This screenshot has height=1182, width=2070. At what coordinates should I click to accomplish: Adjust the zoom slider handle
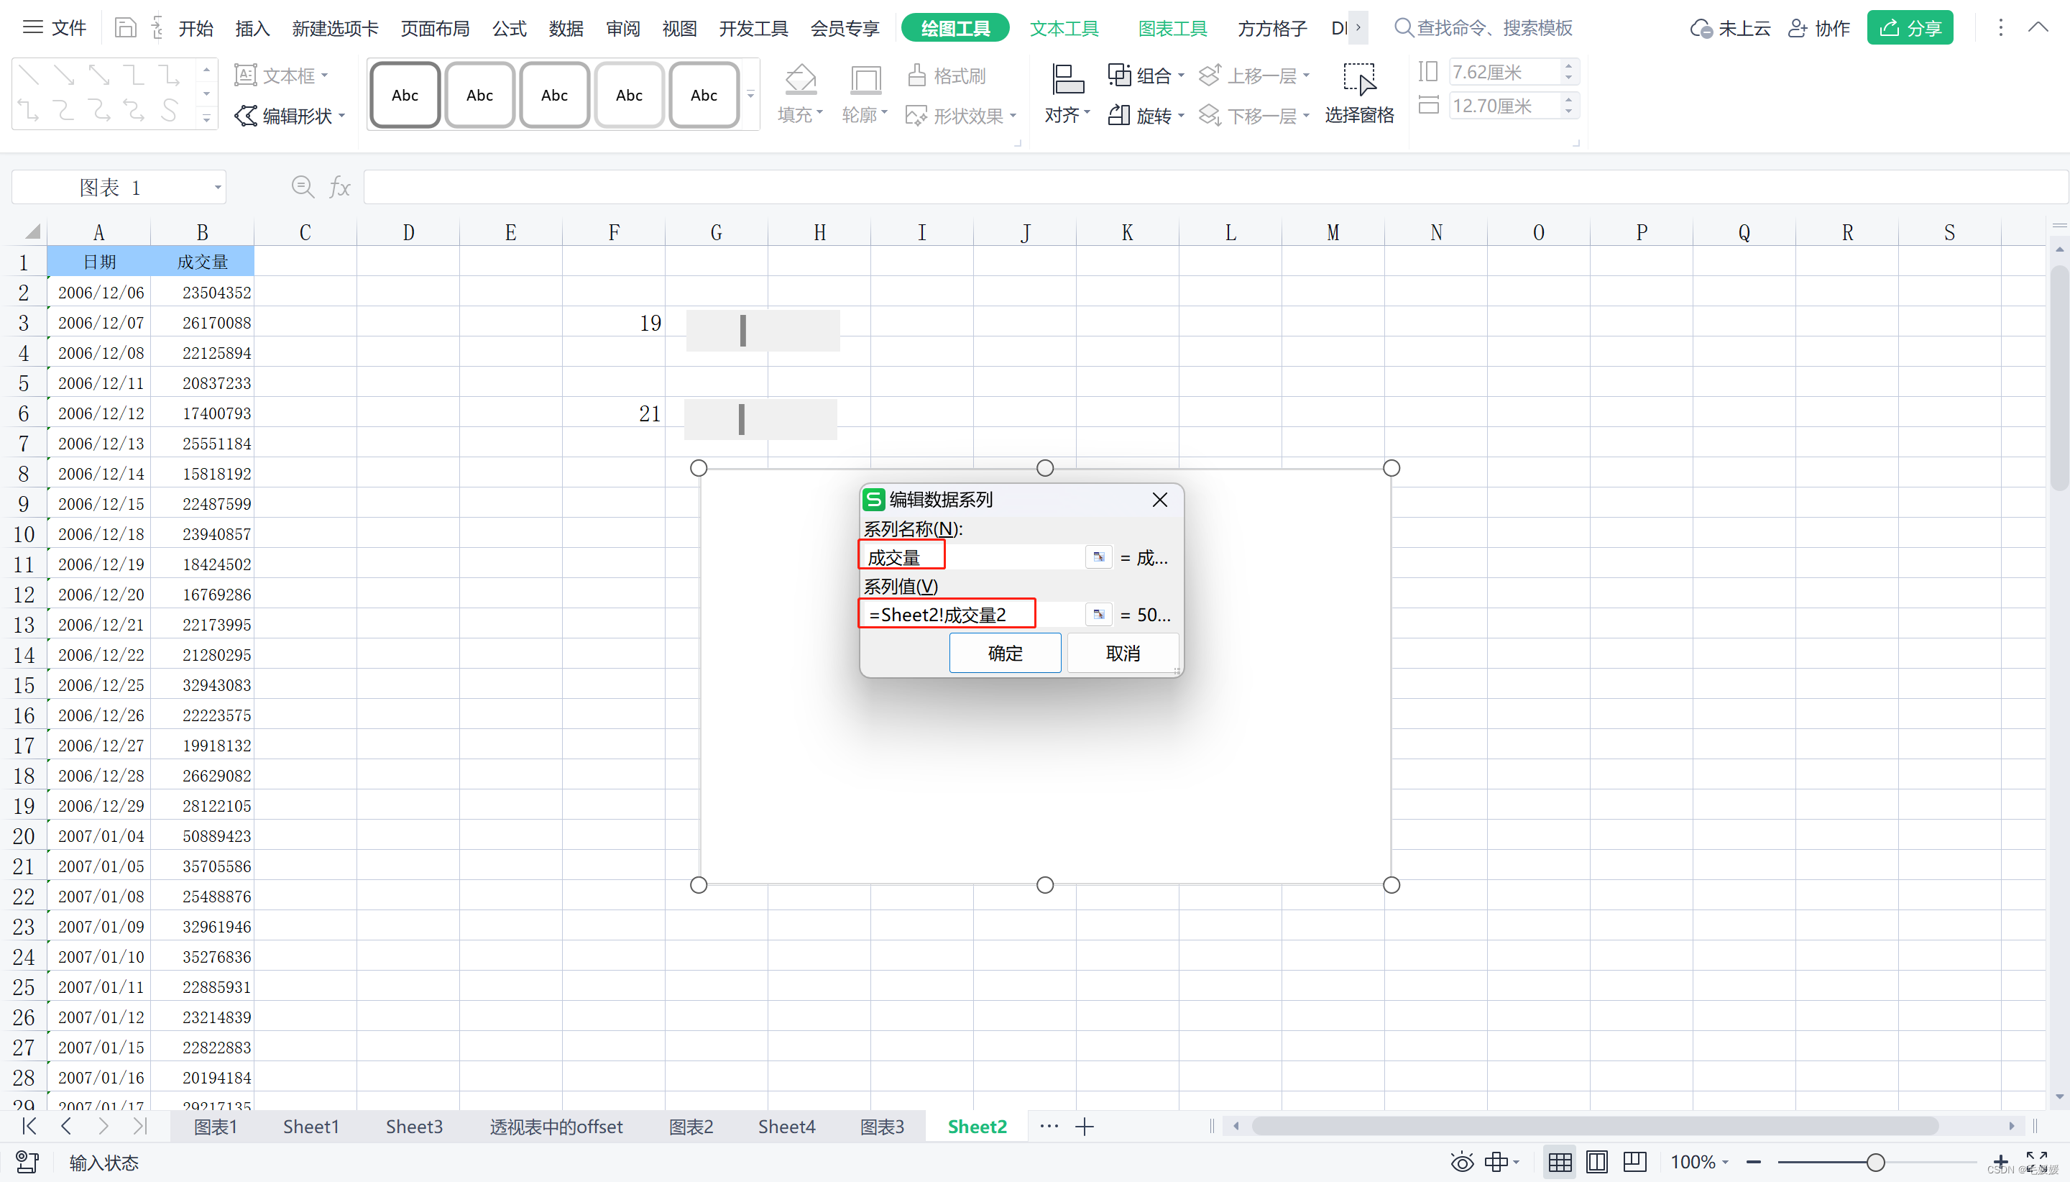tap(1875, 1163)
